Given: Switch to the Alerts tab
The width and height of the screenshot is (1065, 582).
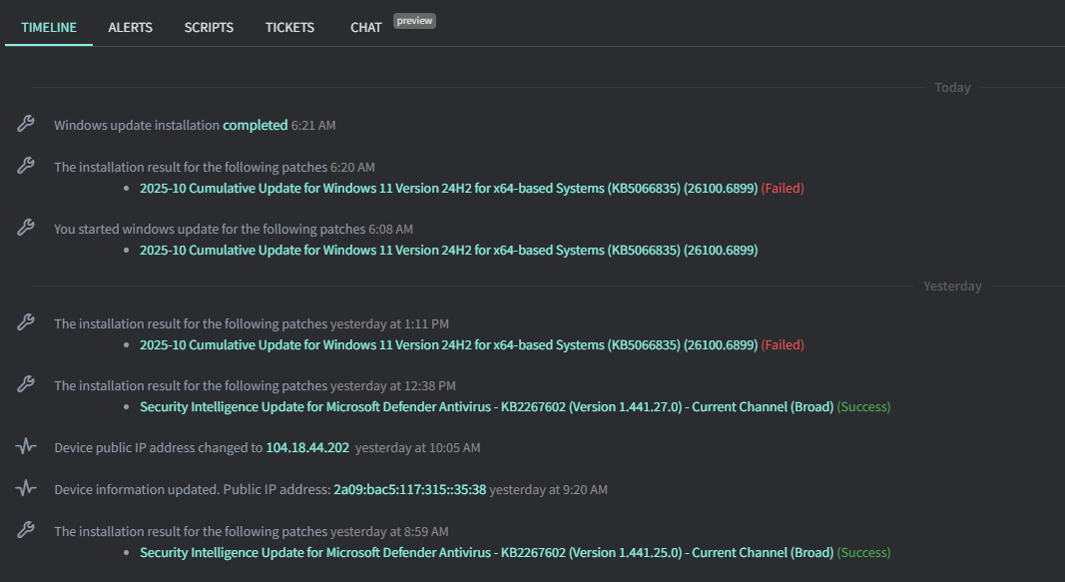Looking at the screenshot, I should [x=130, y=27].
